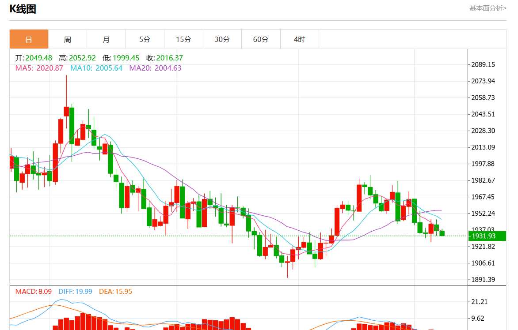Click the 2028.30 price axis label
518x330 pixels.
pos(483,131)
